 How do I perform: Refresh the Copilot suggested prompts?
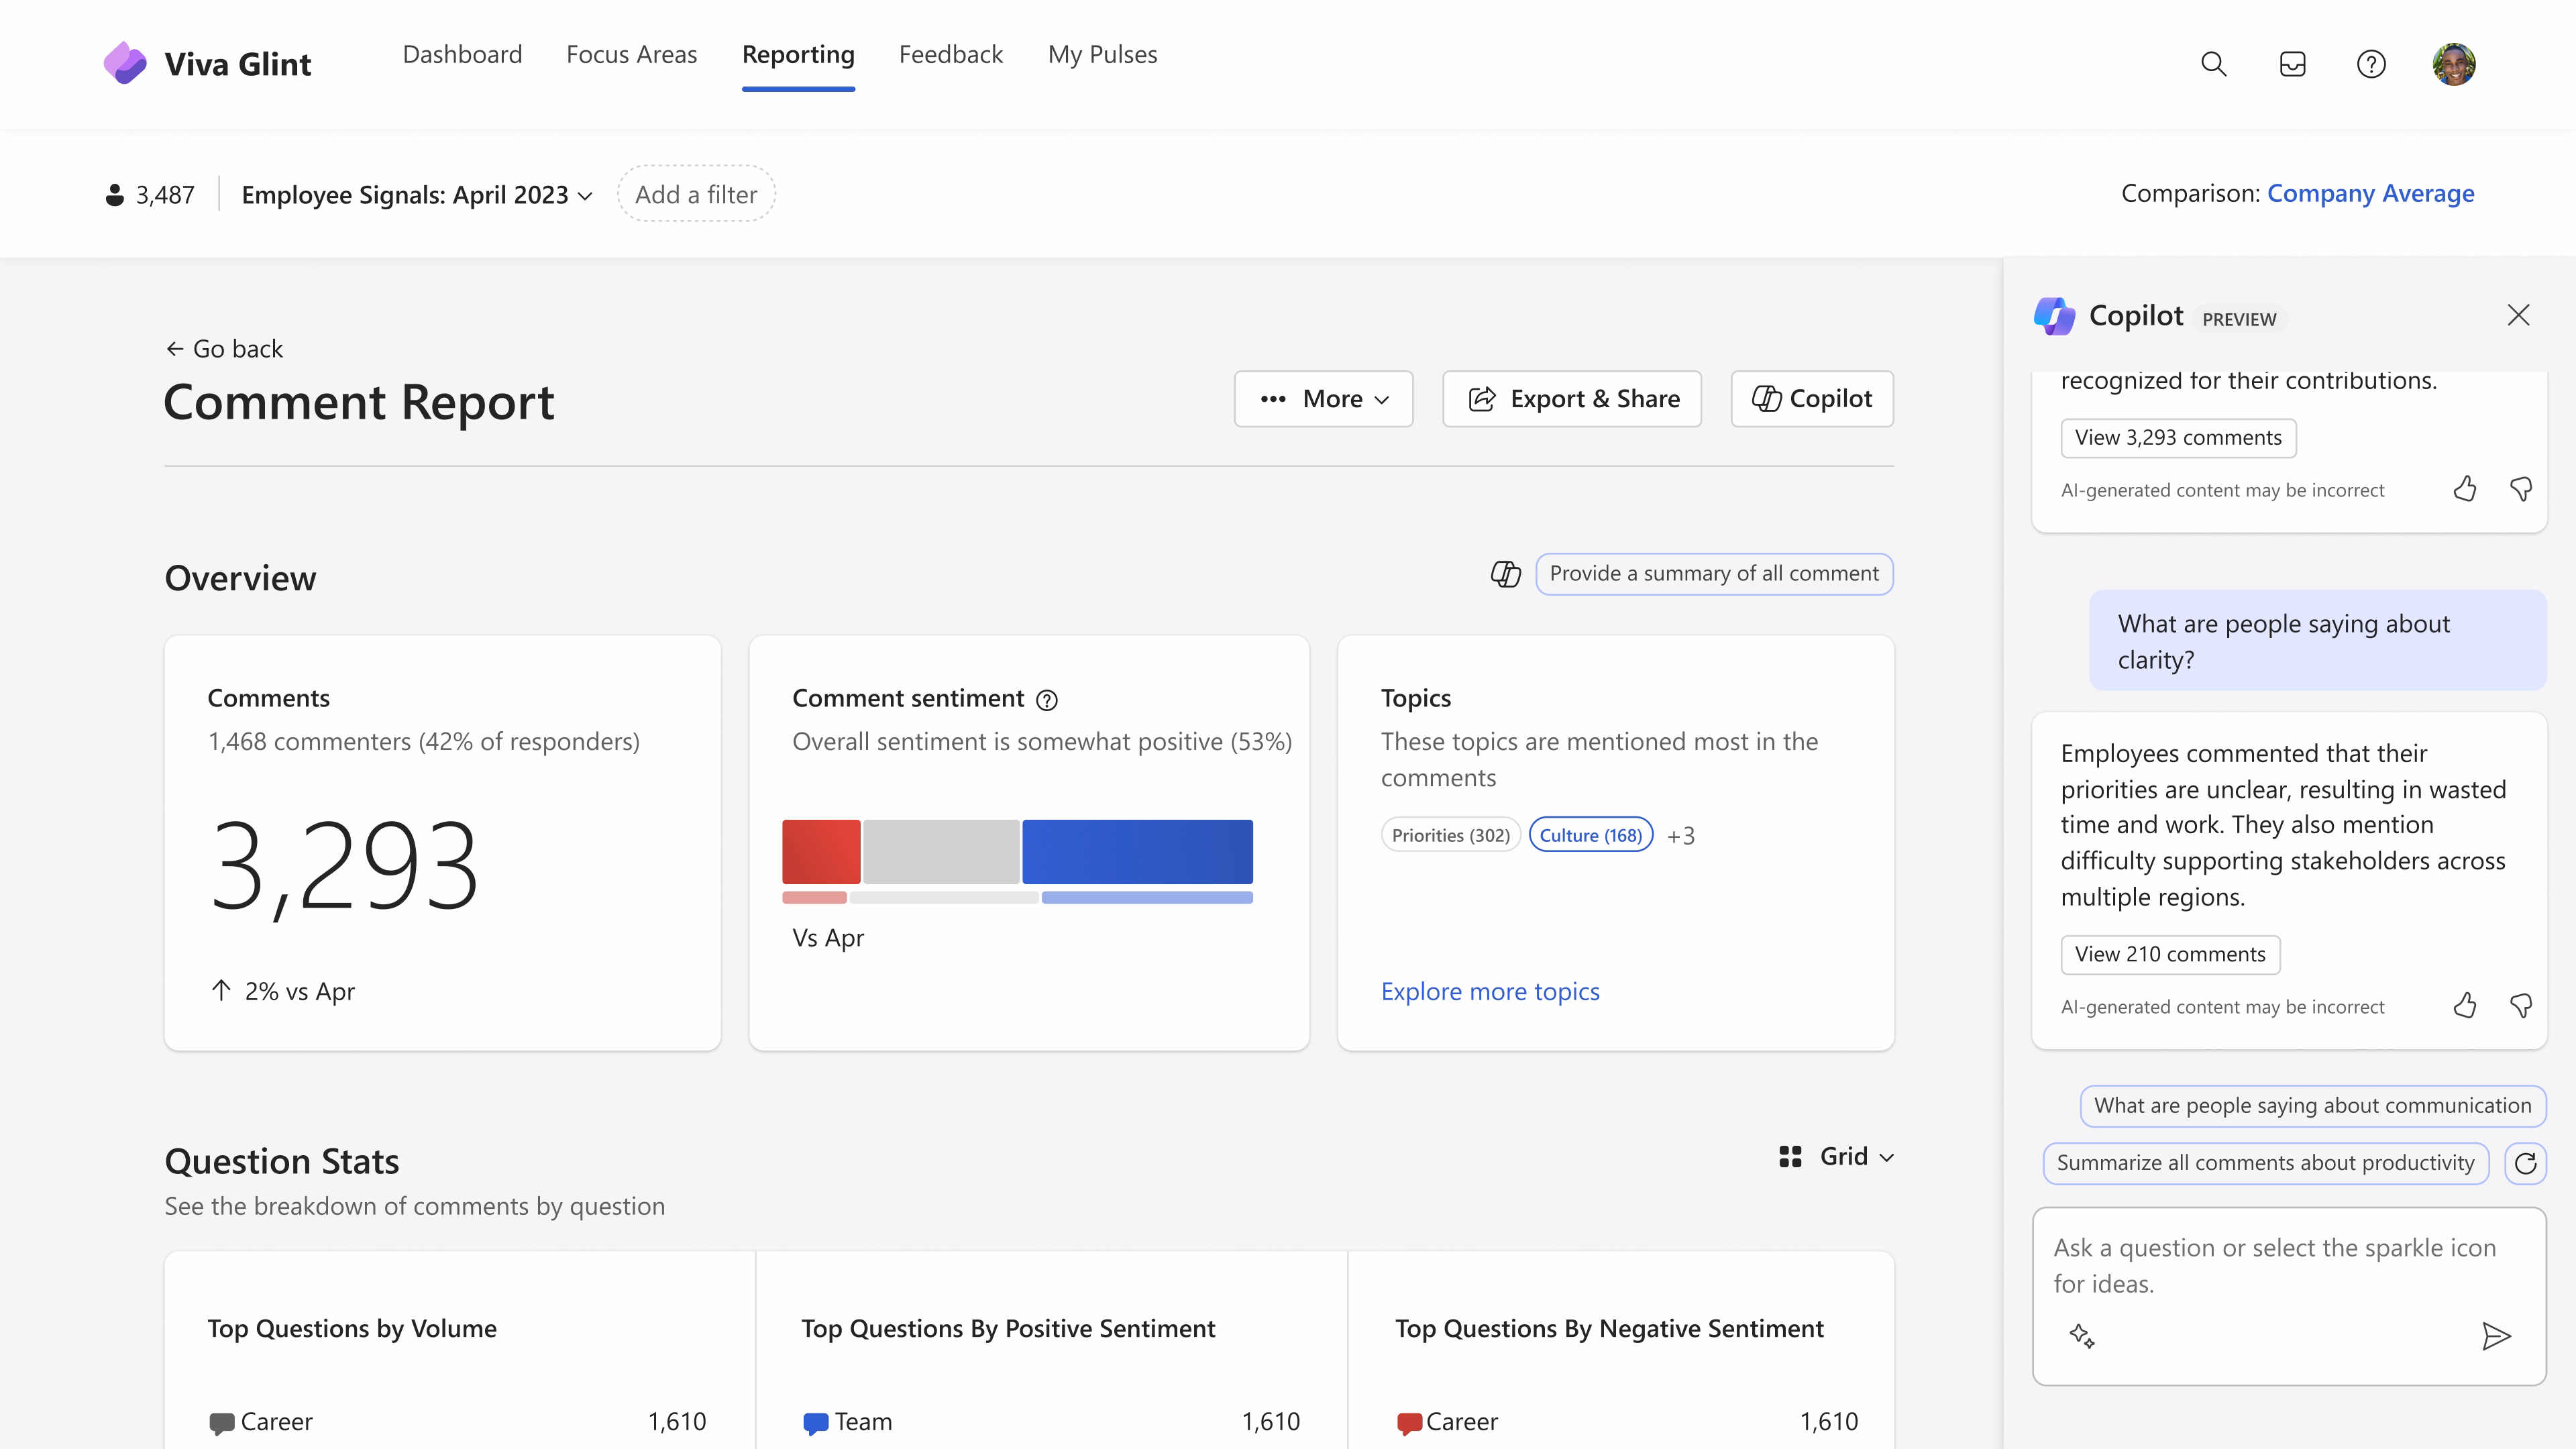2525,1163
